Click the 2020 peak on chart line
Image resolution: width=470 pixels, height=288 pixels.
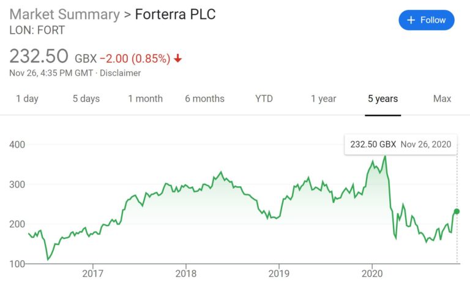(x=385, y=156)
